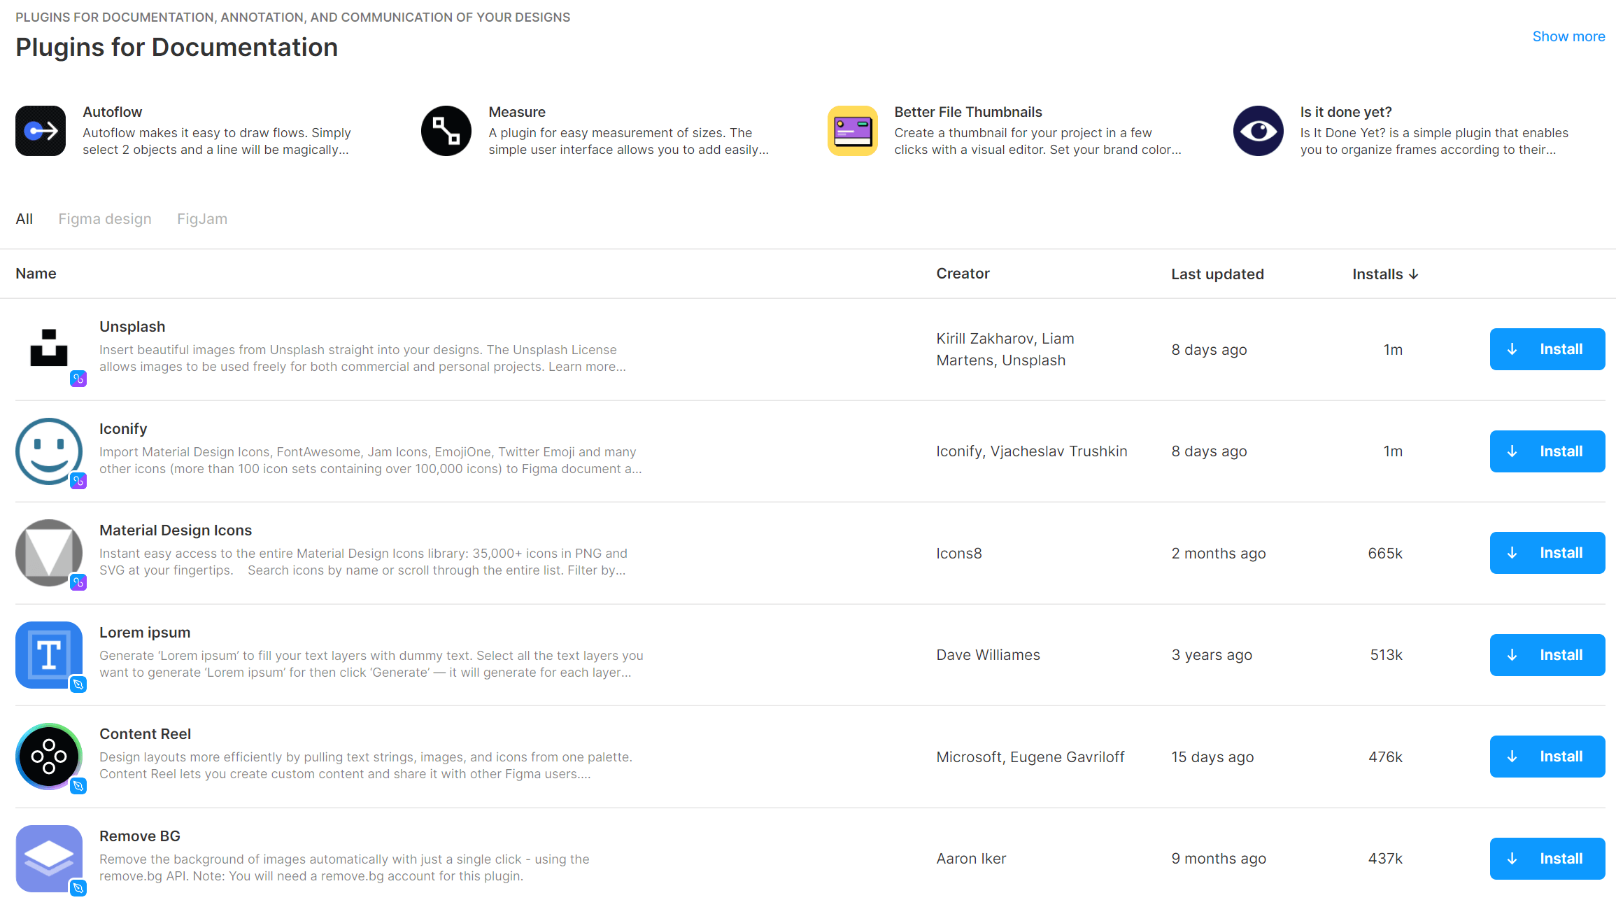Click the badge on Material Design Icons
1616x907 pixels.
point(78,582)
